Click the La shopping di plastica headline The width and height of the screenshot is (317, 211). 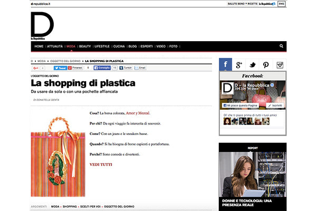(83, 83)
